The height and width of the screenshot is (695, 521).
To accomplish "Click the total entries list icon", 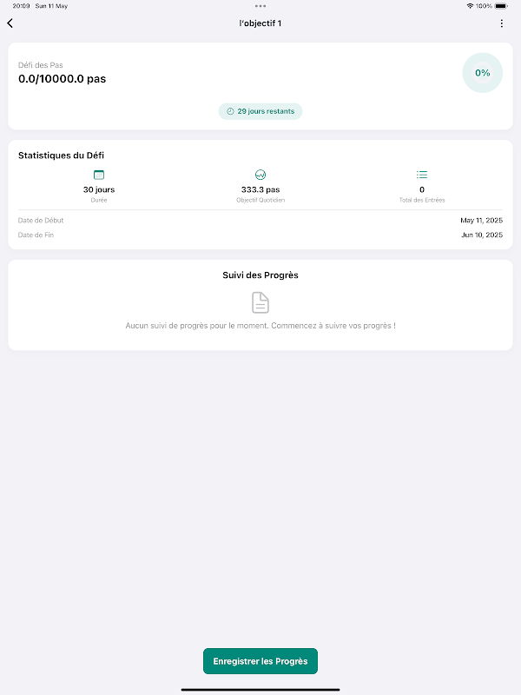I will click(422, 175).
